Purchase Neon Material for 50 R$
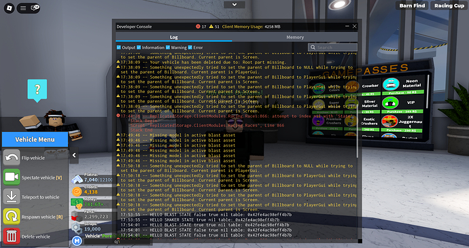 point(403,92)
